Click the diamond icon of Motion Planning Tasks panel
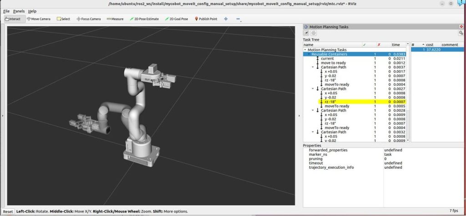 pos(306,27)
